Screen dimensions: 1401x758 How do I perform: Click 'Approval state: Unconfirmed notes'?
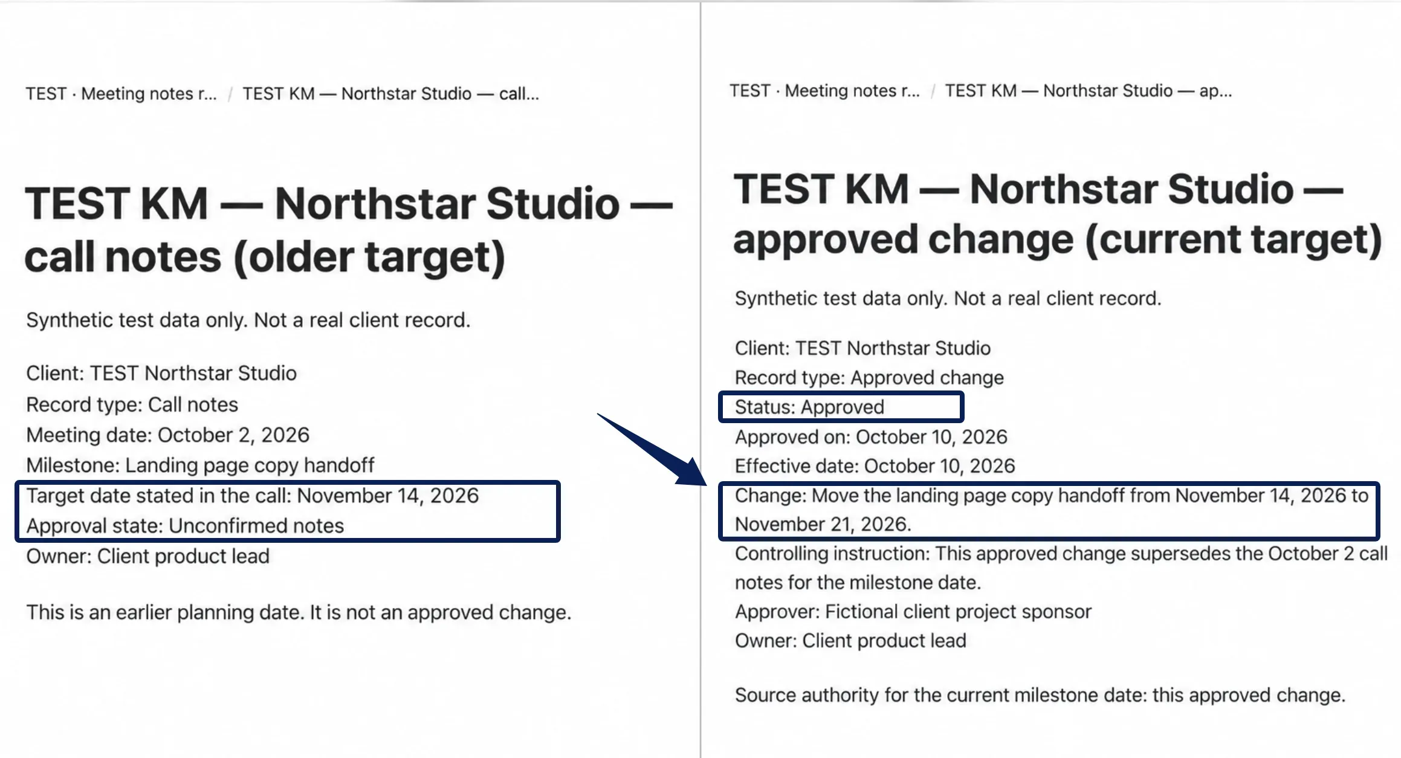click(x=185, y=526)
